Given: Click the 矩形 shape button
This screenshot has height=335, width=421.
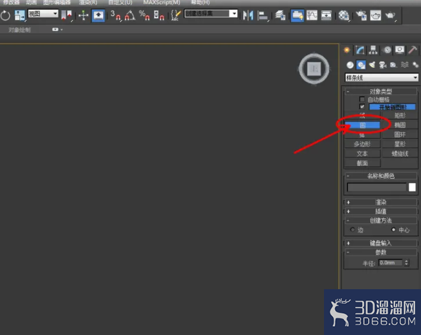Looking at the screenshot, I should coord(400,116).
